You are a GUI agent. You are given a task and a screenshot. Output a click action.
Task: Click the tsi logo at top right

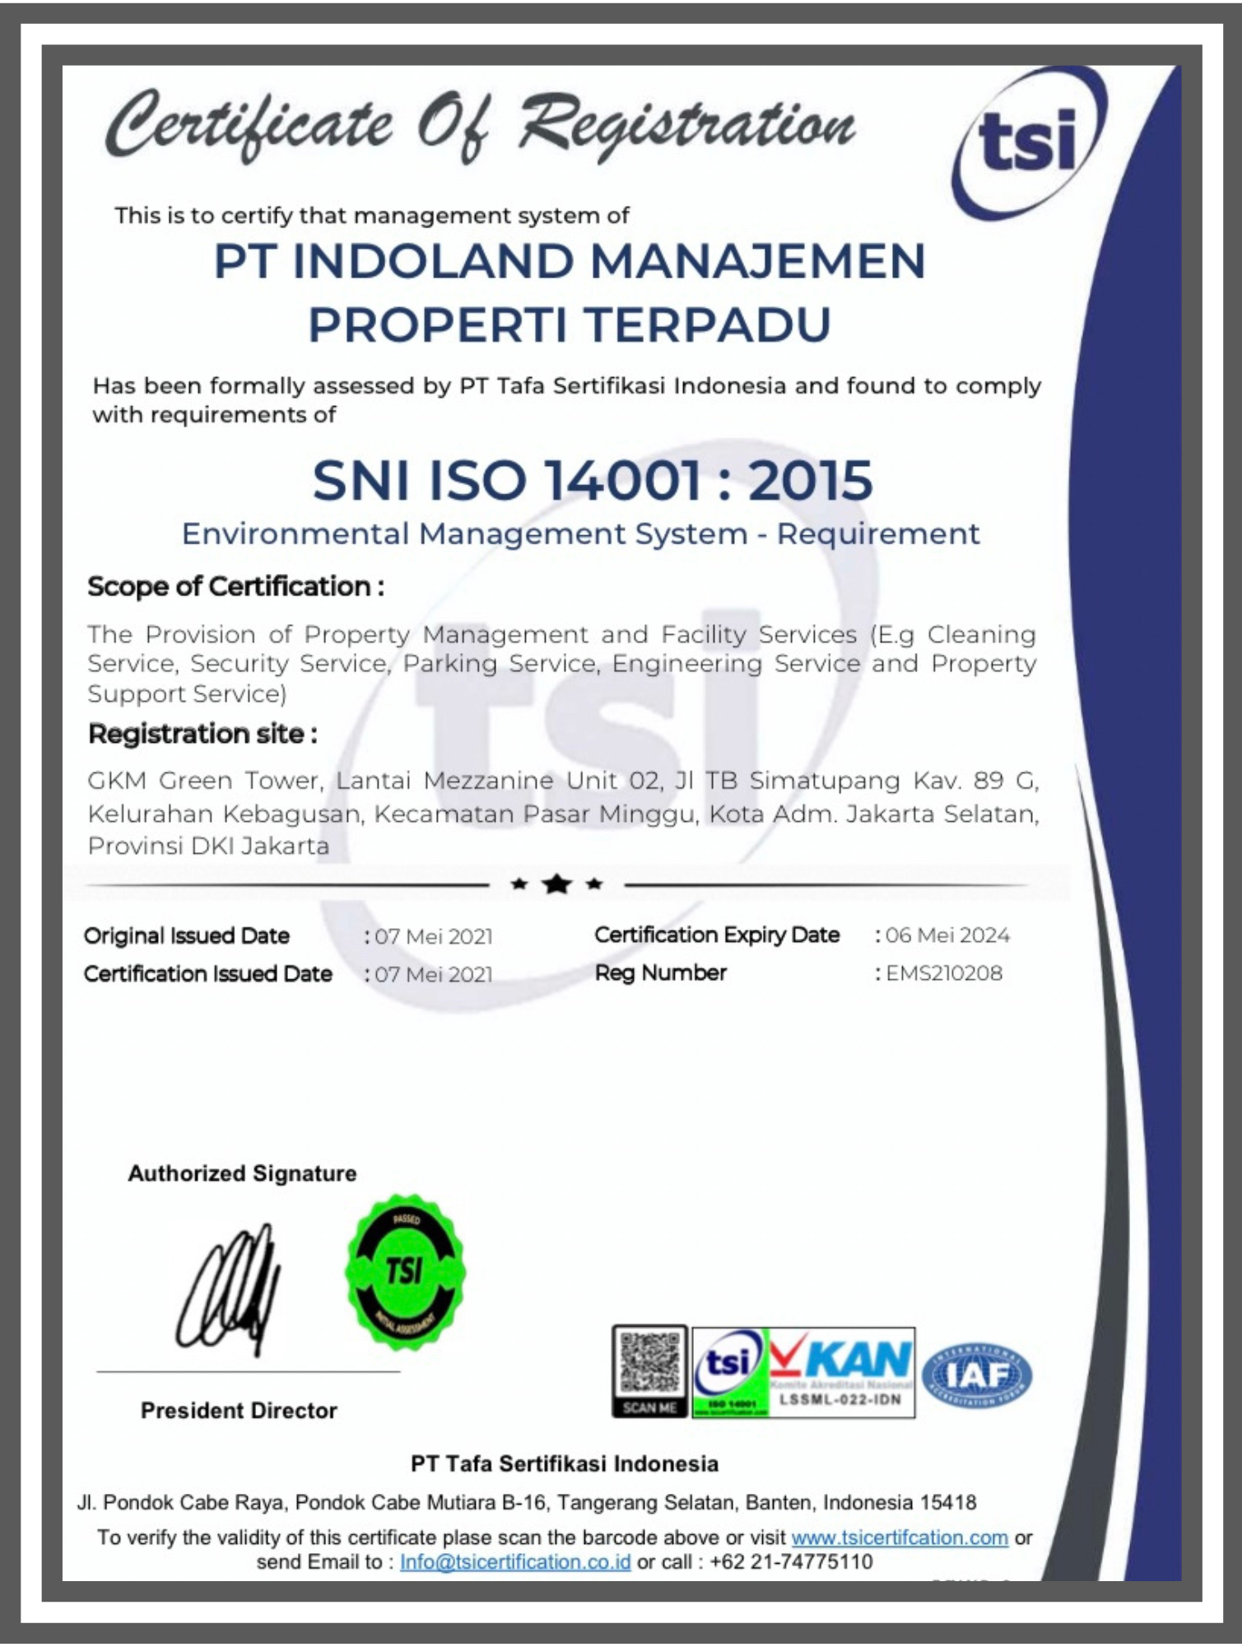1030,143
